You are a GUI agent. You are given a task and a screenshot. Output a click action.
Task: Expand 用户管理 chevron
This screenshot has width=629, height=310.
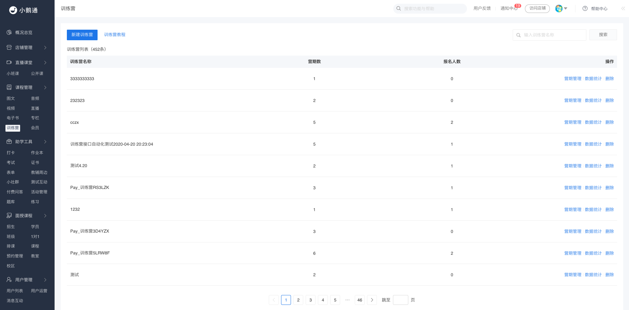(45, 280)
